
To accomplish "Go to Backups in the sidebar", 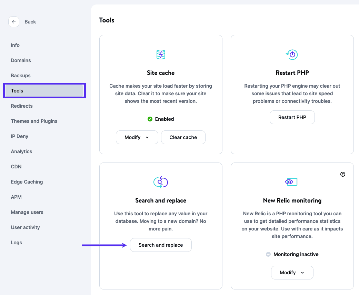I will pyautogui.click(x=21, y=76).
